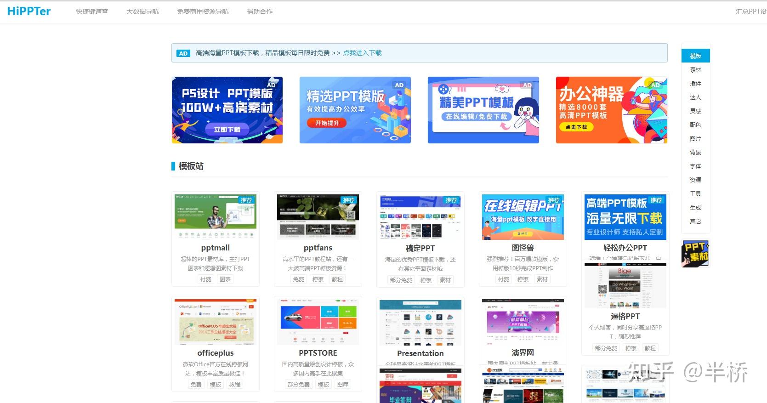Viewport: 767px width, 403px height.
Task: Click the pptmall card title
Action: click(x=216, y=248)
